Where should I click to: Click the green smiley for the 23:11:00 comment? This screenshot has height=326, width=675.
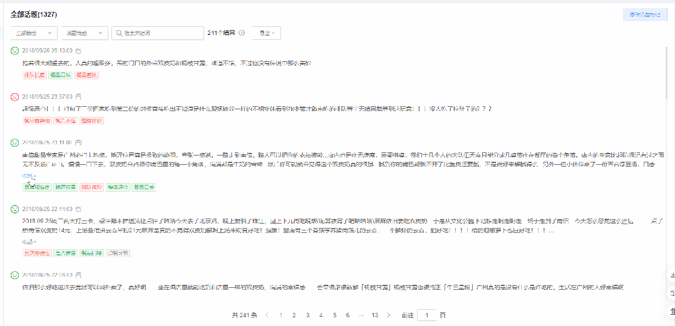(x=14, y=142)
